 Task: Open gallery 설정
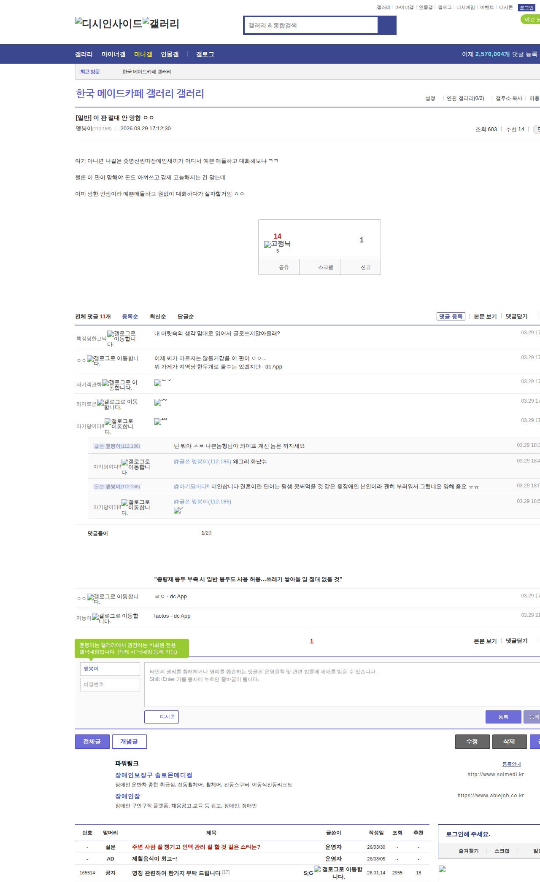click(430, 98)
